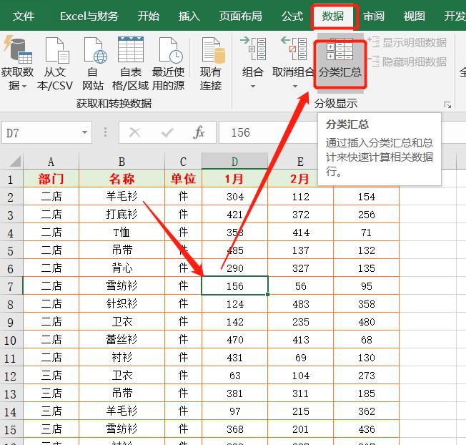Screen dimensions: 466x445
Task: Expand the 获取数据 dropdown arrow
Action: [24, 87]
